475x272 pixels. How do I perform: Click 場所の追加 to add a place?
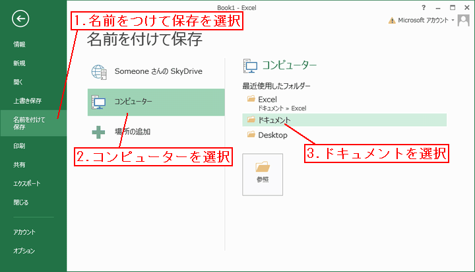pyautogui.click(x=156, y=132)
